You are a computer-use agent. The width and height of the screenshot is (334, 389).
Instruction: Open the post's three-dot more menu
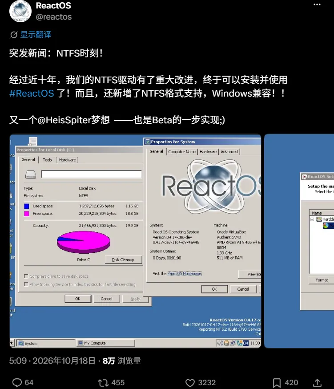pos(317,5)
